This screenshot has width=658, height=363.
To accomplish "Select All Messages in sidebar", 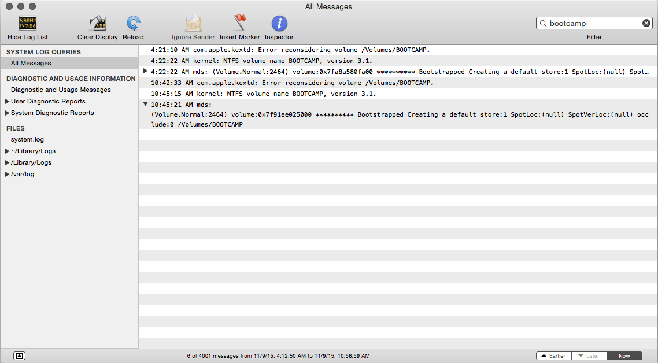I will pos(69,63).
